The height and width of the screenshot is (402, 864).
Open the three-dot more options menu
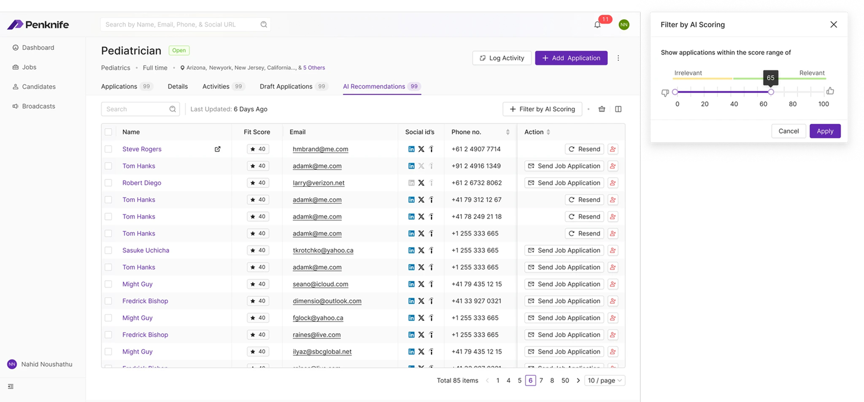tap(618, 58)
